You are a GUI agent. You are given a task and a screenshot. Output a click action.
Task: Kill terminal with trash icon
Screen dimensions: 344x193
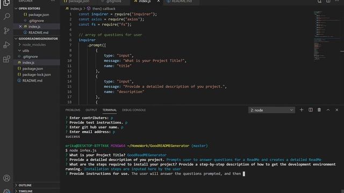(x=319, y=110)
